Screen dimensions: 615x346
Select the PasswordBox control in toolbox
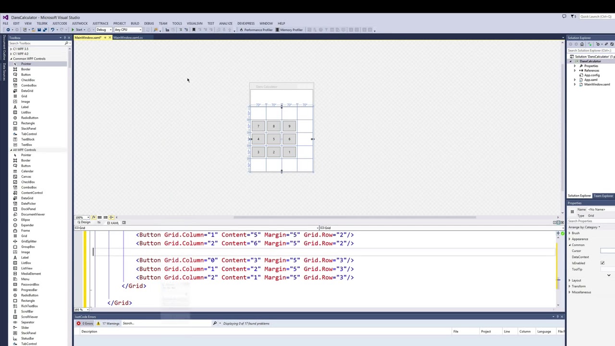(x=30, y=284)
